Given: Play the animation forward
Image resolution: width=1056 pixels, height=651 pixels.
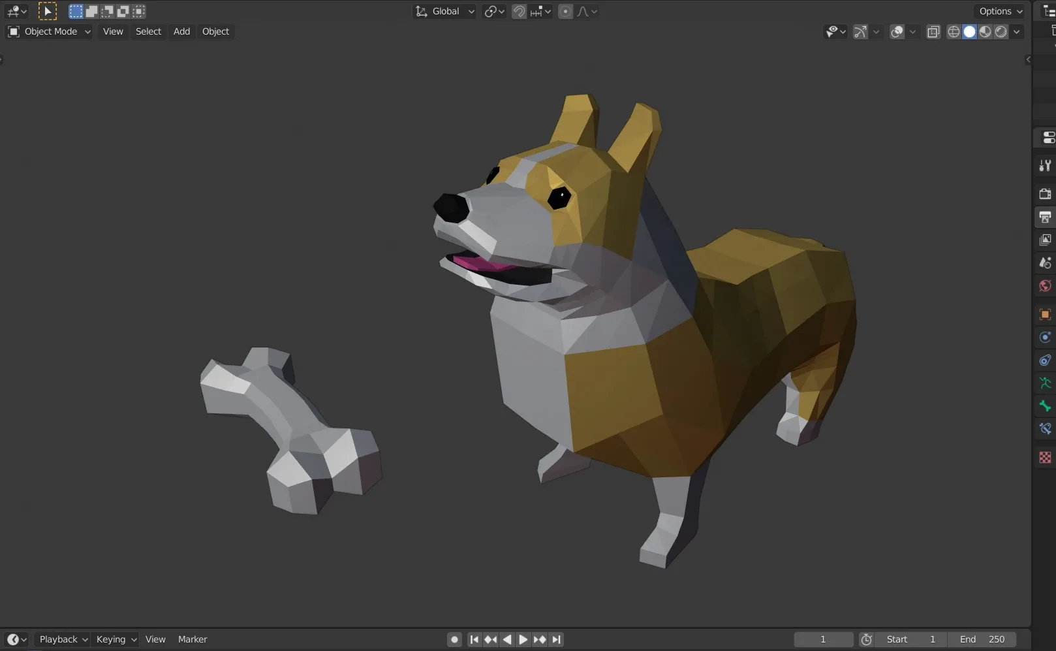Looking at the screenshot, I should click(523, 639).
